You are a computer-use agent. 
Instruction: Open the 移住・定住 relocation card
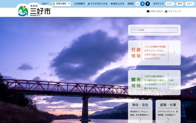pos(140,111)
